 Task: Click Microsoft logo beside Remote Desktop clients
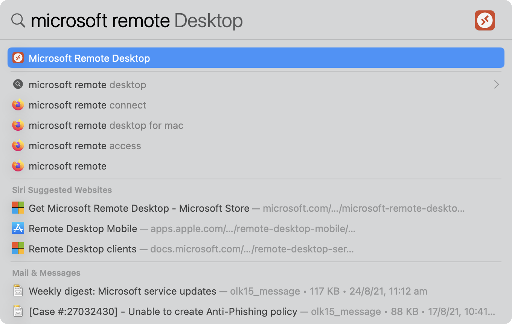(18, 249)
